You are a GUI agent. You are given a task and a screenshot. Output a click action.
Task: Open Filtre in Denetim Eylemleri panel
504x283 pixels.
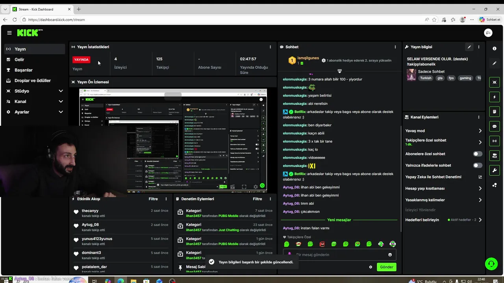click(x=257, y=199)
